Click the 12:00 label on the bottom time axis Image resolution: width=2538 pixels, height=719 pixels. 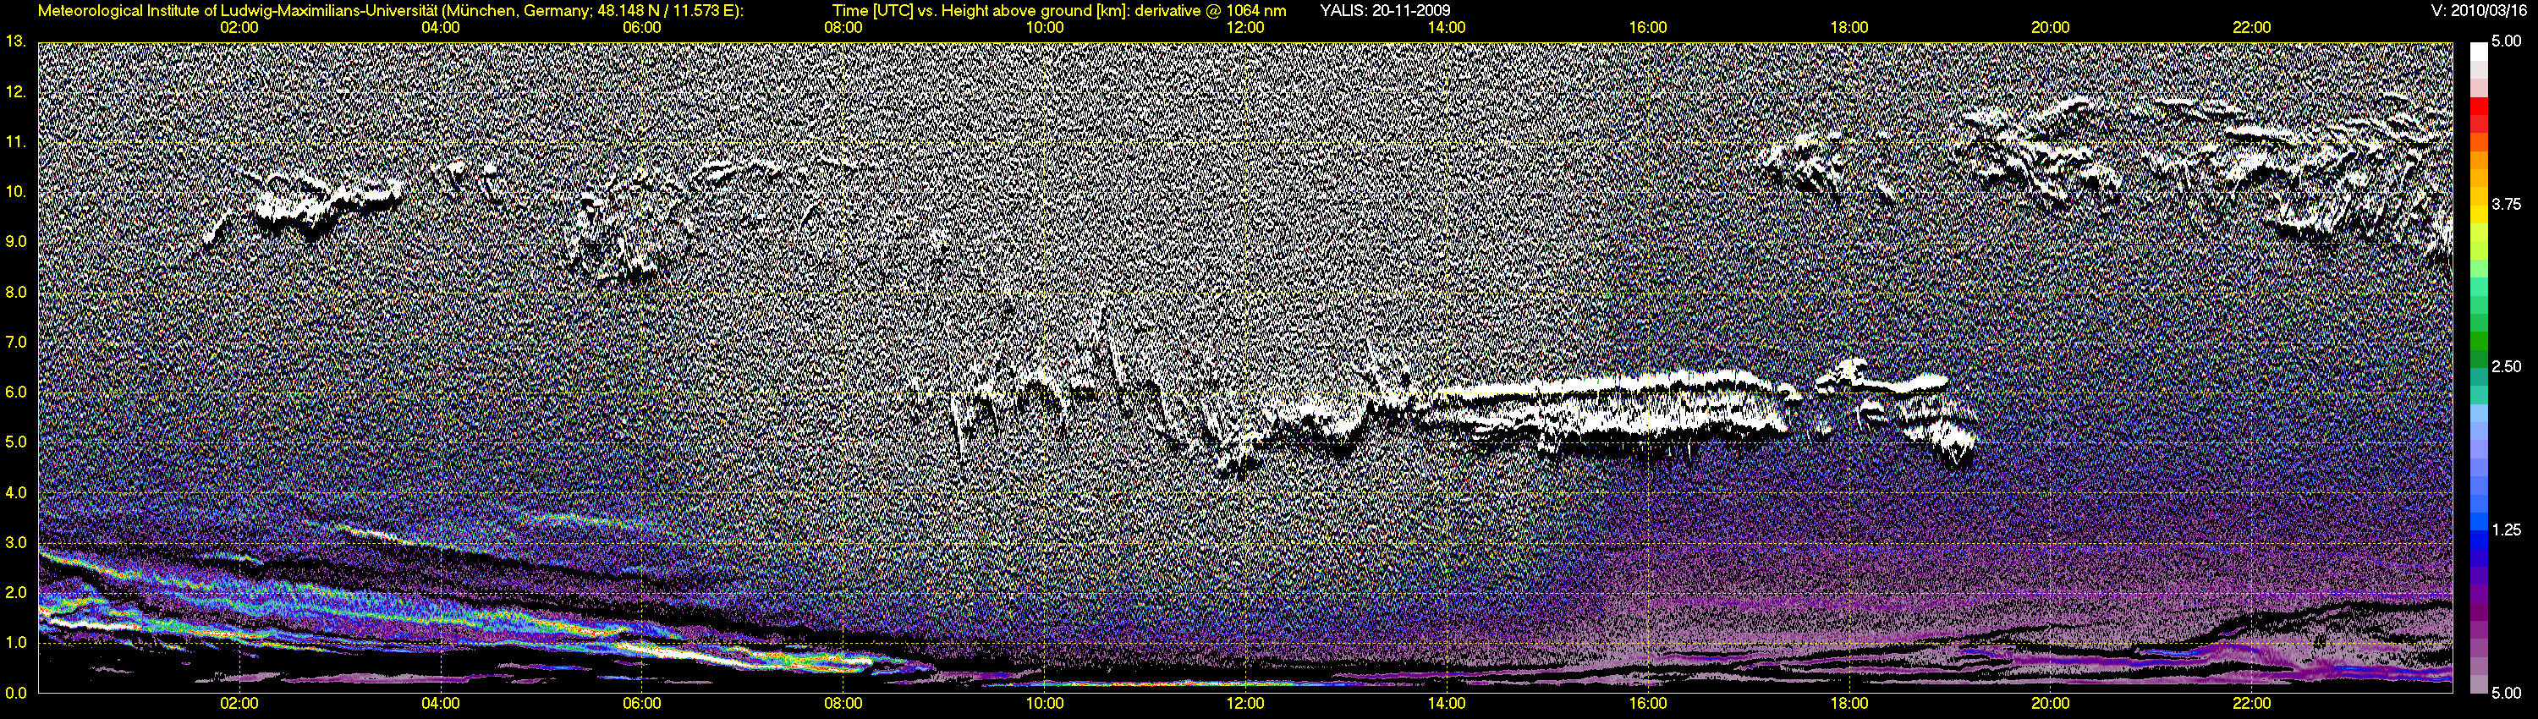click(1245, 705)
